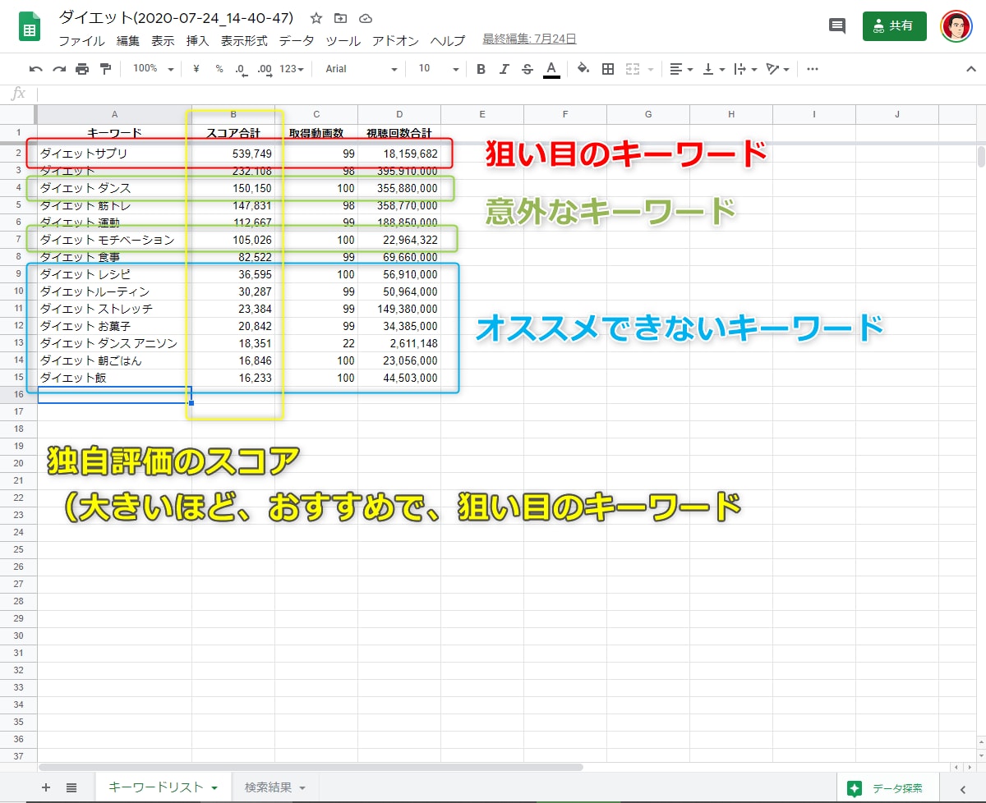The width and height of the screenshot is (986, 803).
Task: Increase decimal places (.00 button)
Action: 265,69
